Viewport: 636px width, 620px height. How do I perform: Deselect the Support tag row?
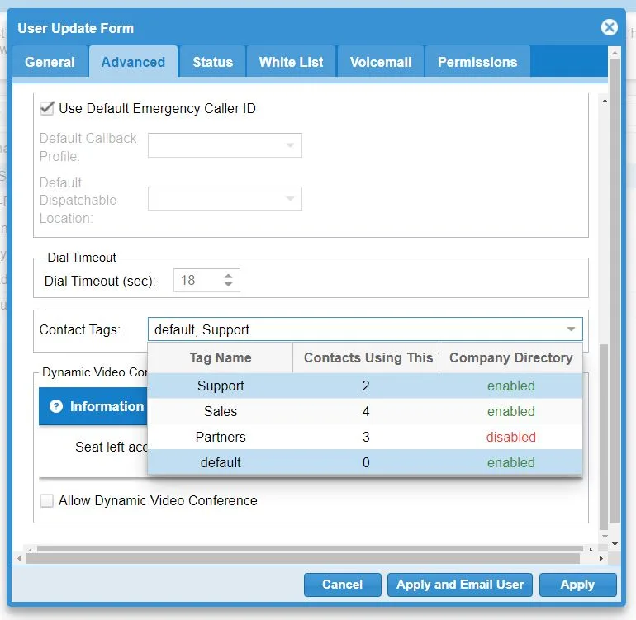point(365,386)
